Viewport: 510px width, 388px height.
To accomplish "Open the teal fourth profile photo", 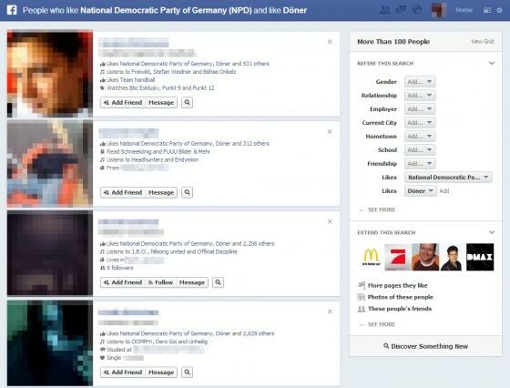I will pyautogui.click(x=50, y=342).
